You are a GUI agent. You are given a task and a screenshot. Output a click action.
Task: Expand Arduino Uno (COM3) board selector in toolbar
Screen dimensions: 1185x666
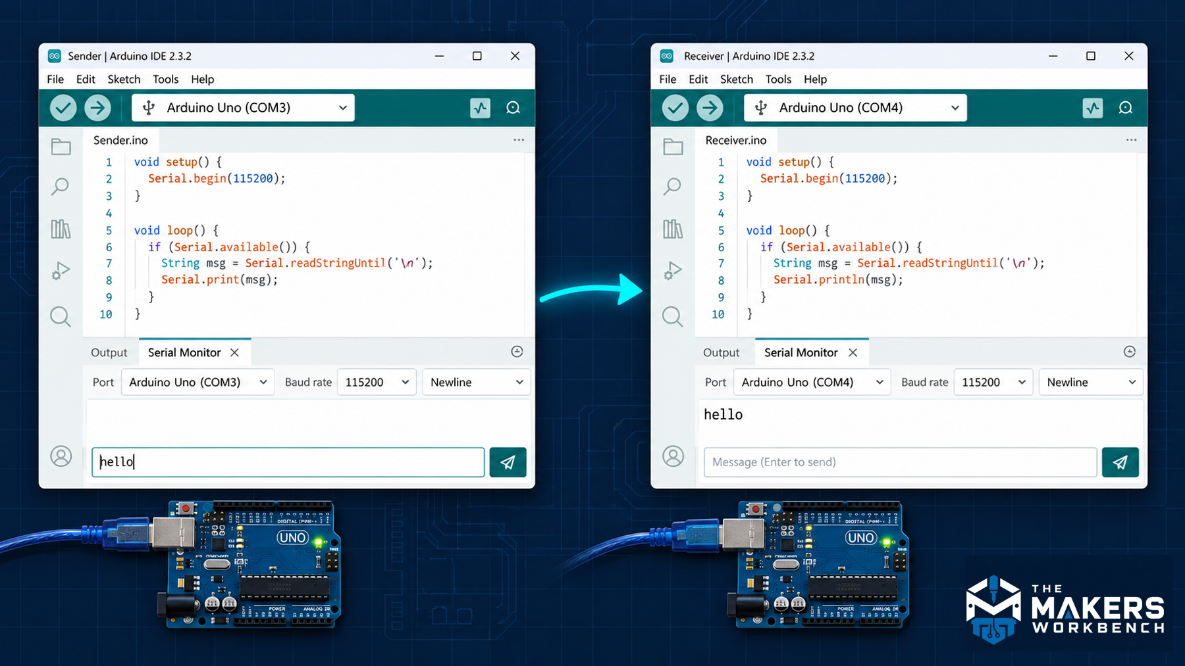(x=243, y=108)
